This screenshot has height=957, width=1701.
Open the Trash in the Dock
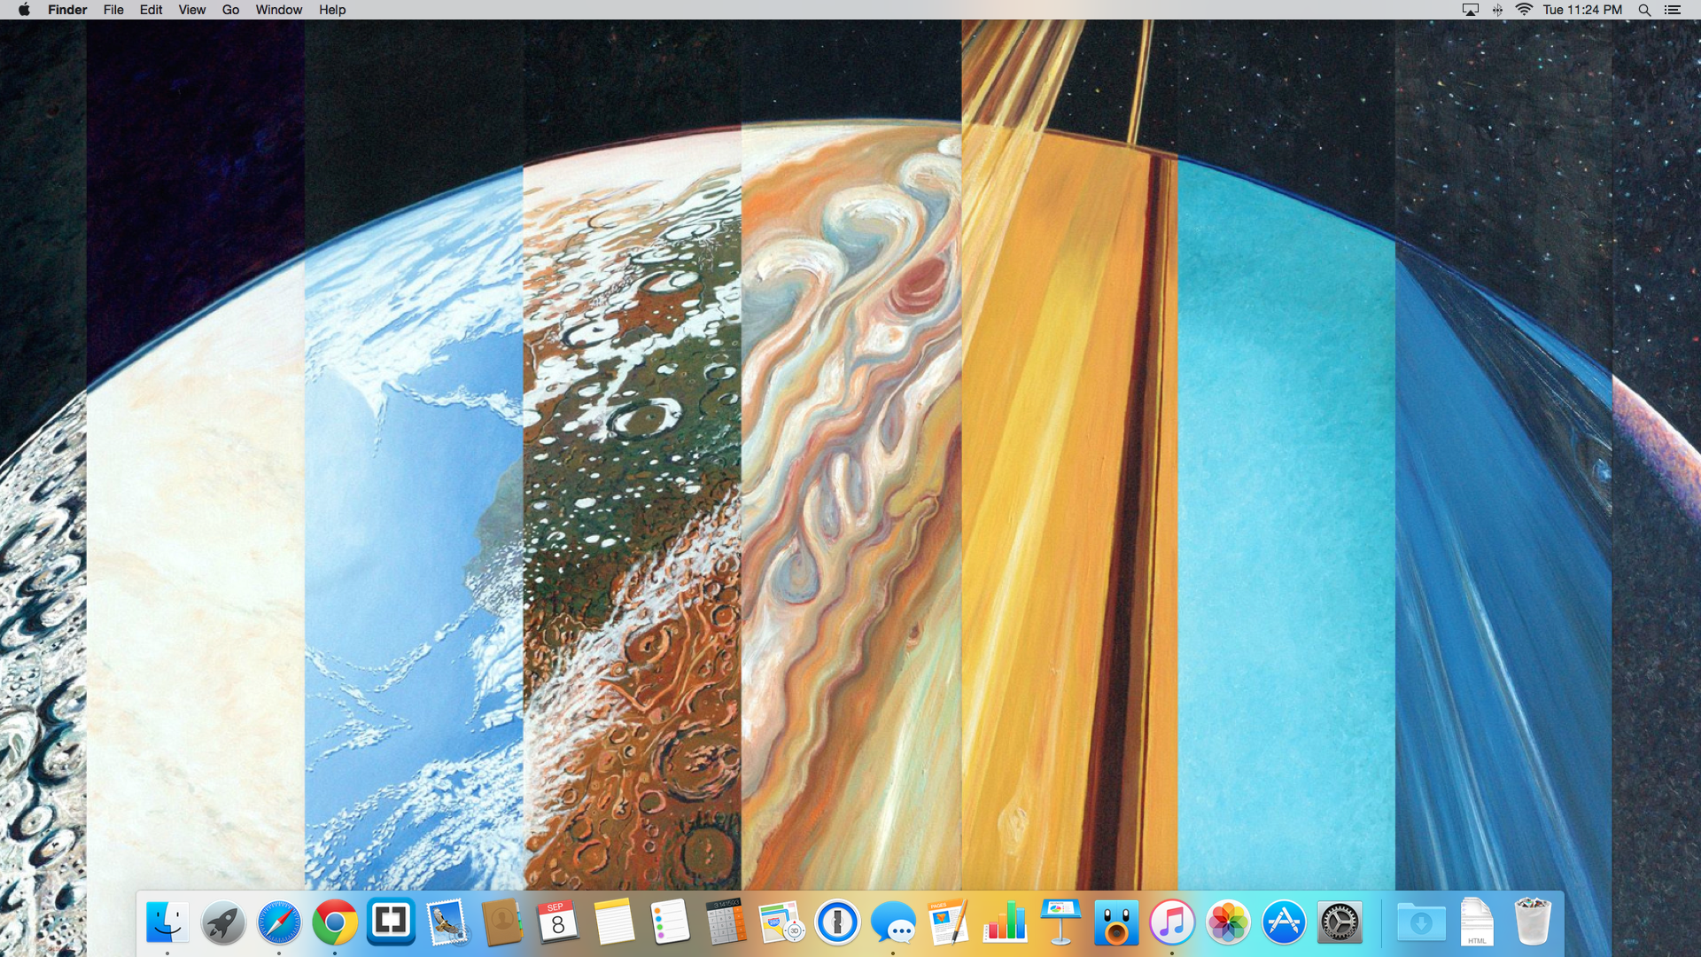[1533, 922]
